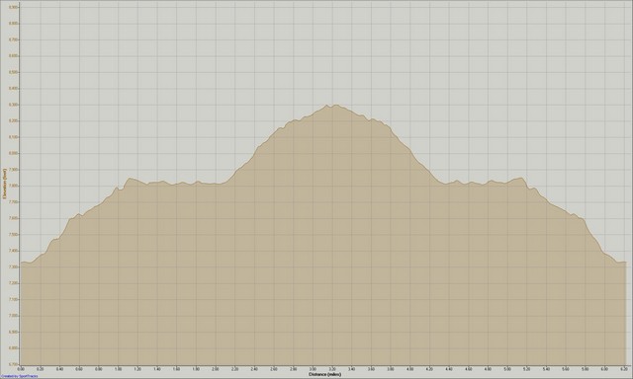Click the 5.00 distance axis label
Viewport: 633px width, 379px height.
[507, 369]
